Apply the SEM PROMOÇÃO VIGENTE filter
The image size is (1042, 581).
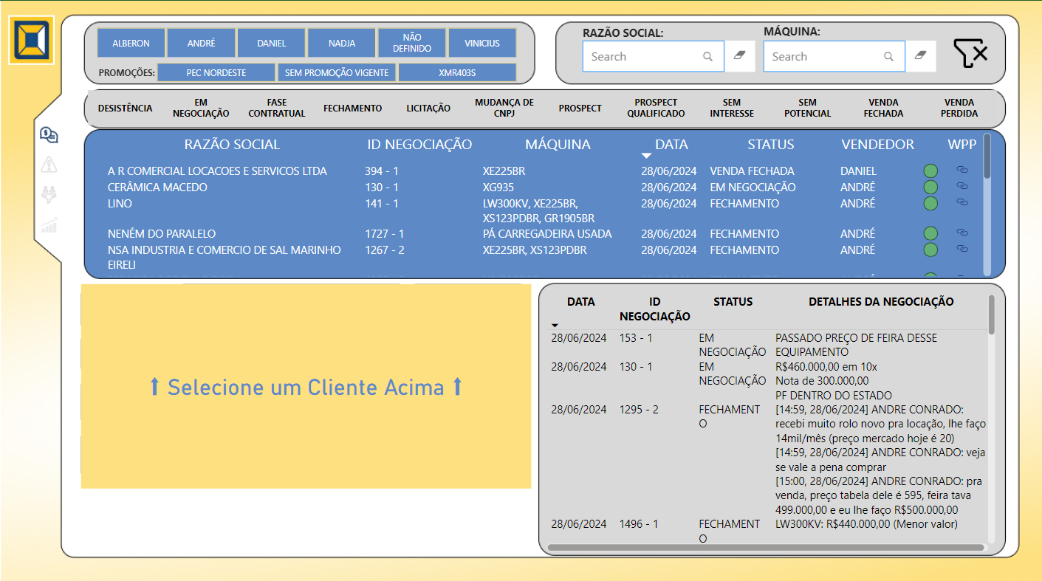pyautogui.click(x=336, y=72)
